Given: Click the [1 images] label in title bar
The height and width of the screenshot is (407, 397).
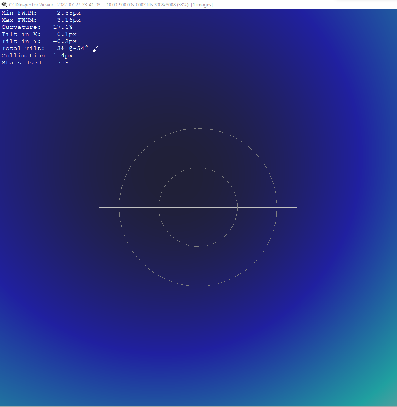Looking at the screenshot, I should (202, 5).
